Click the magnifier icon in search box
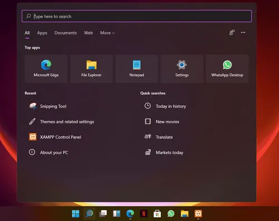This screenshot has width=279, height=221. click(x=28, y=16)
